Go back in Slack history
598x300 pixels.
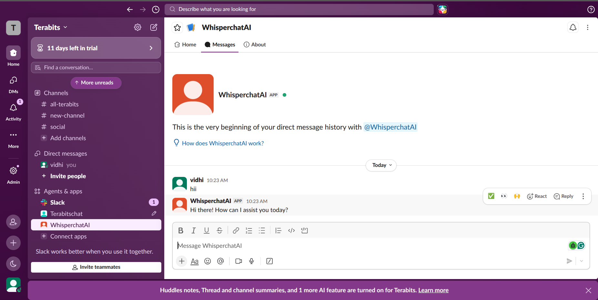(130, 9)
